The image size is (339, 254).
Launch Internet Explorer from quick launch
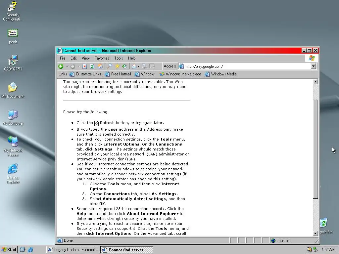[x=30, y=250]
